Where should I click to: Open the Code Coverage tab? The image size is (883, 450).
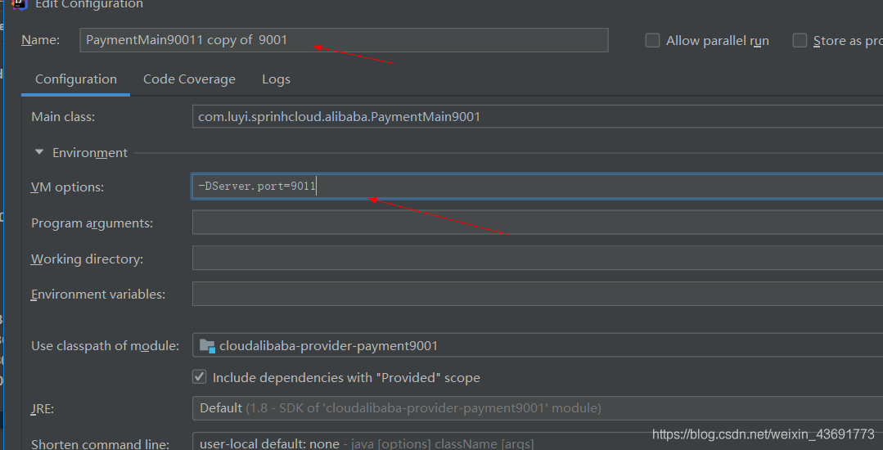[189, 79]
